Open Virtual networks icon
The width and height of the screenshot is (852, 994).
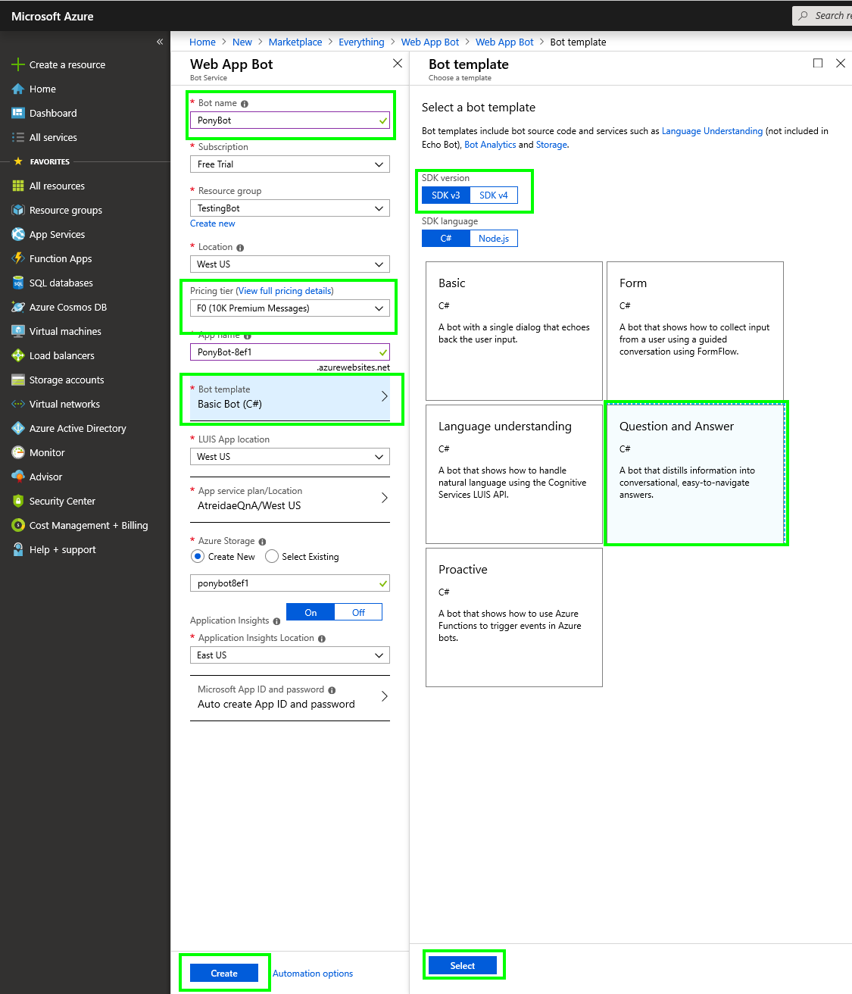pos(18,404)
